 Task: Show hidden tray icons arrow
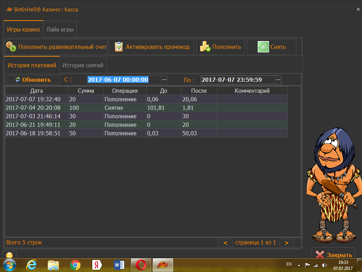[x=299, y=265]
